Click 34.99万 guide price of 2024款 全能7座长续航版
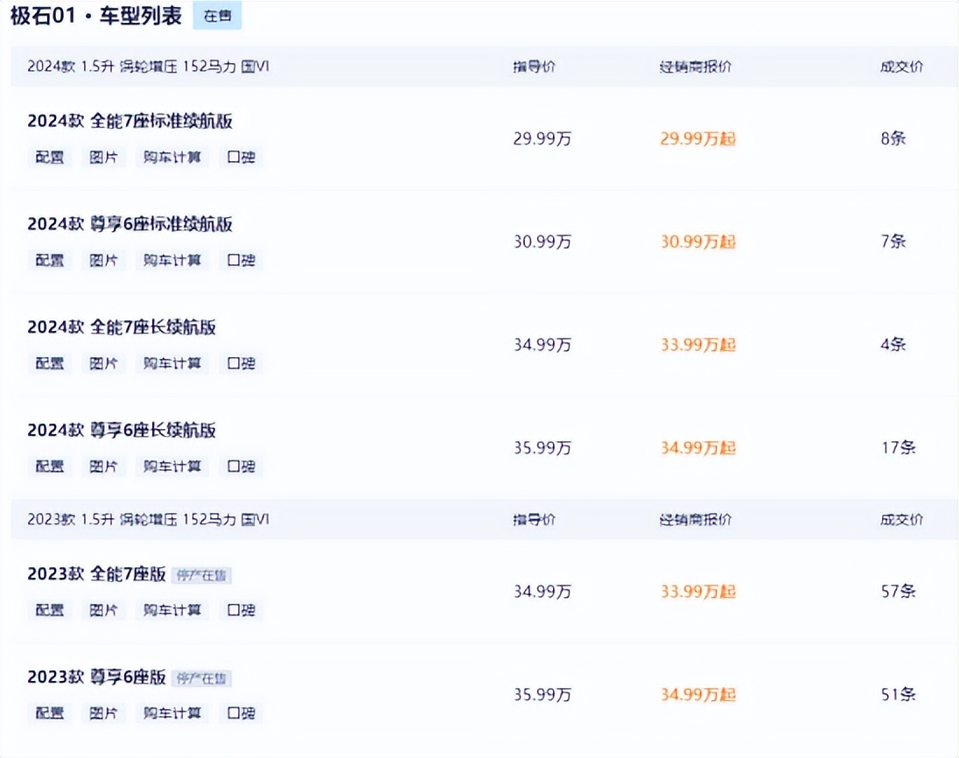959x758 pixels. pos(542,345)
